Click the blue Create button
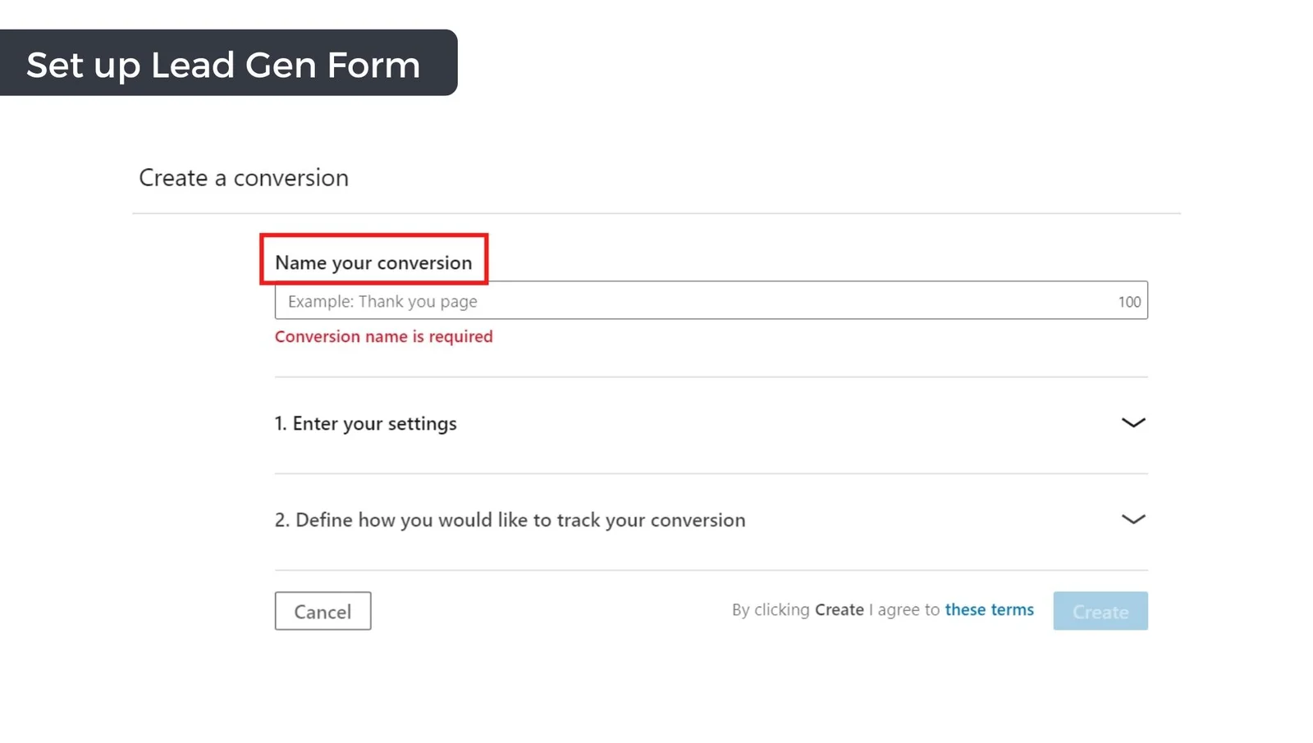 point(1100,611)
